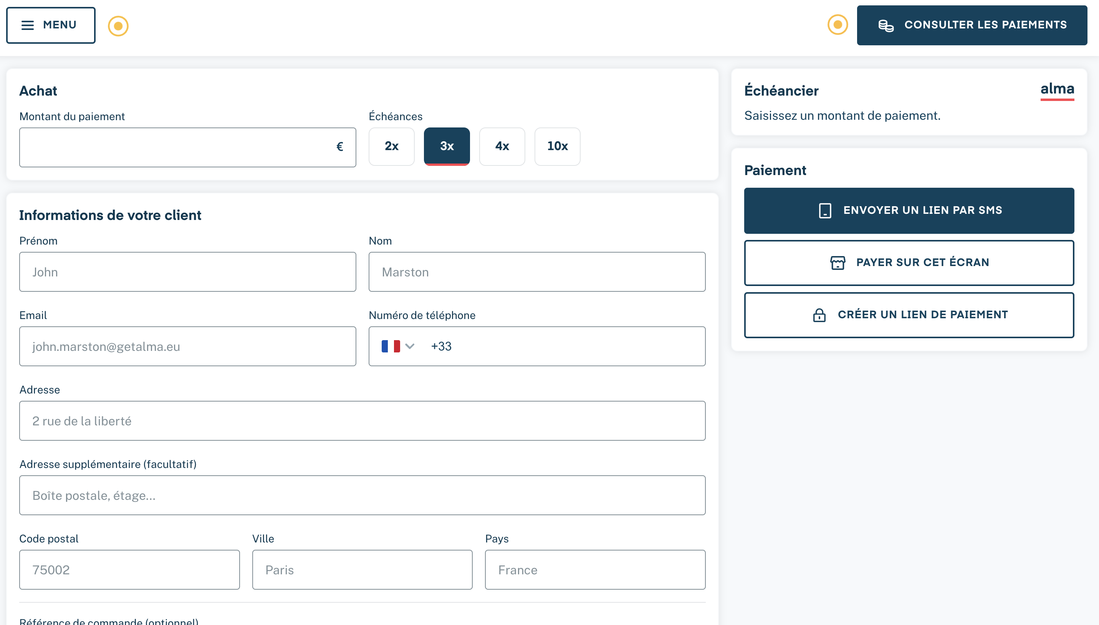Click the storefront icon on Payer sur cet écran

pos(837,263)
